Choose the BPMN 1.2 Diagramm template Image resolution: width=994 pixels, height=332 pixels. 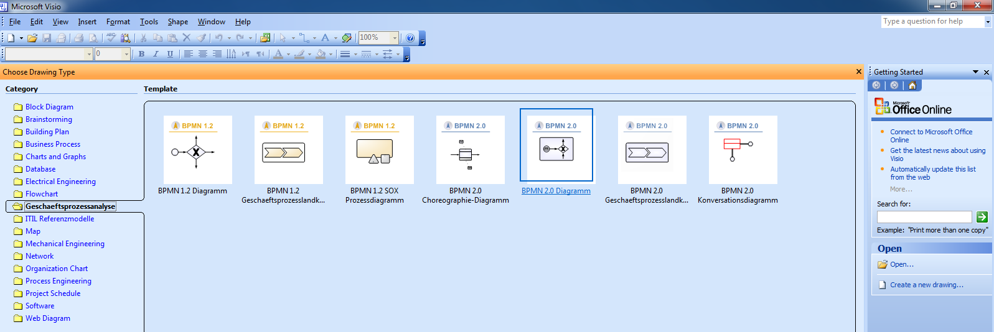pyautogui.click(x=197, y=155)
